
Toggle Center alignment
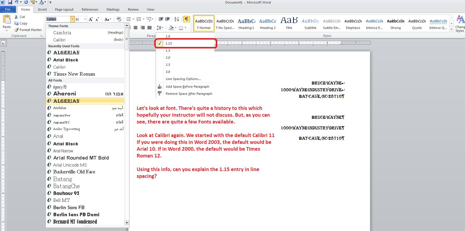pyautogui.click(x=136, y=28)
